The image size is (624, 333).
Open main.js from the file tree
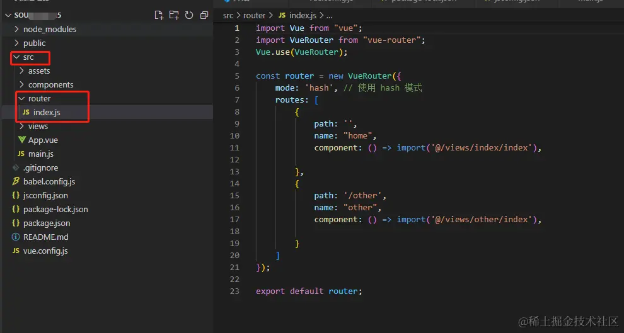pyautogui.click(x=41, y=154)
